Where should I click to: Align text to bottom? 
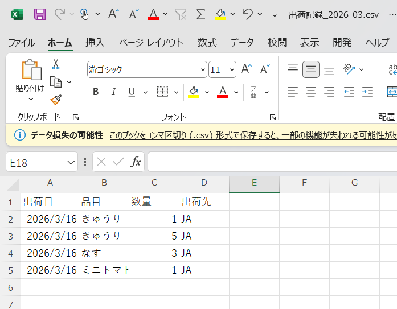click(x=329, y=72)
